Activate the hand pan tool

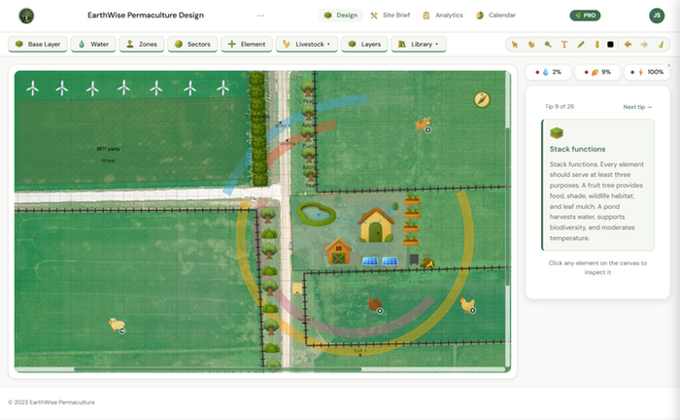coord(531,45)
